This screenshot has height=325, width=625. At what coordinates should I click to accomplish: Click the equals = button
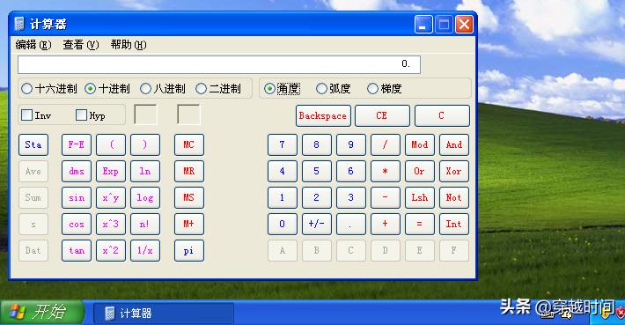[419, 224]
